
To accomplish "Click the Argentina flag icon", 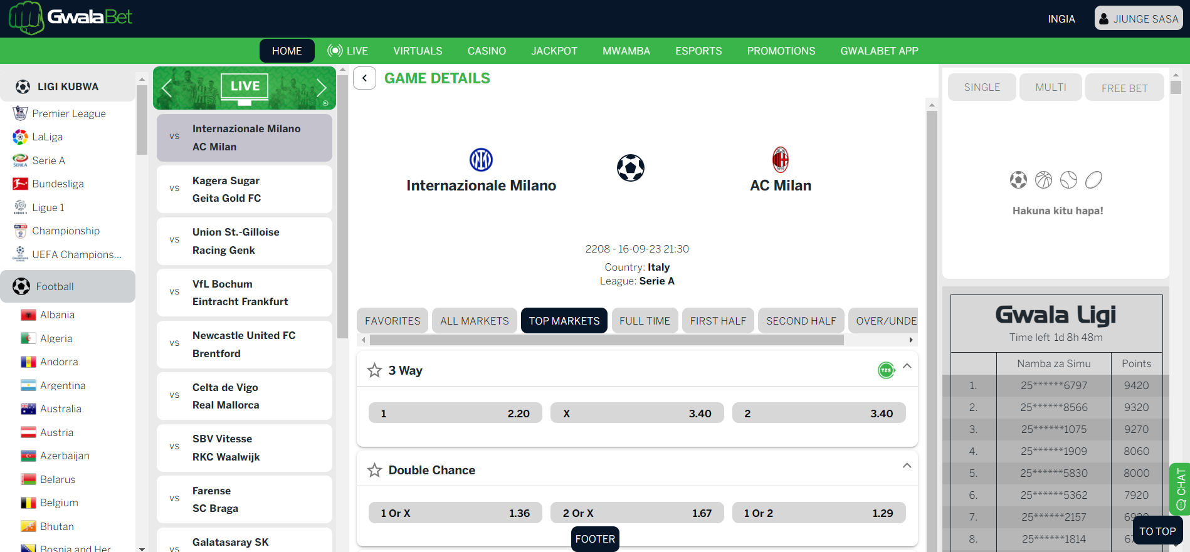I will coord(28,385).
